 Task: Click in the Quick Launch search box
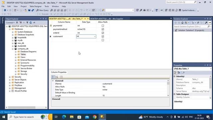[180, 2]
